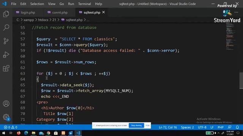Image resolution: width=243 pixels, height=136 pixels.
Task: Change end of line via LF
Action: tap(212, 127)
